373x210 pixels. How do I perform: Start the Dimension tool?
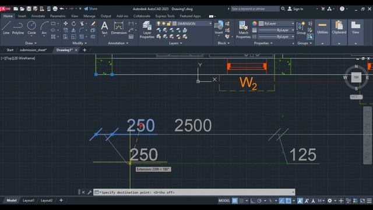[118, 28]
